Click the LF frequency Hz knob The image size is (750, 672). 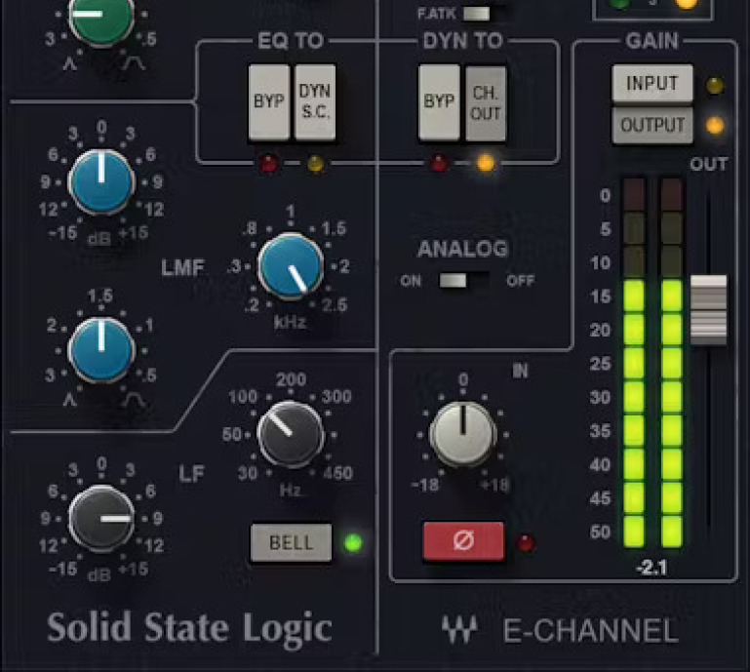(x=291, y=435)
